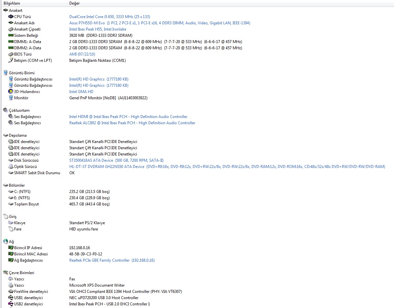Click the Değer column header
The width and height of the screenshot is (394, 308).
tap(75, 3)
